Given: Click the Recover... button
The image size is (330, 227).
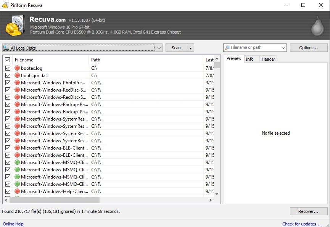Looking at the screenshot, I should 309,211.
